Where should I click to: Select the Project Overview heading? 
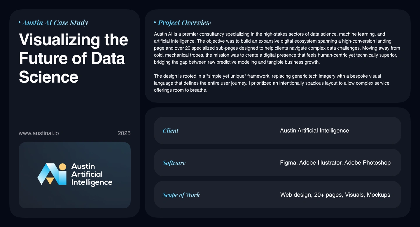(184, 22)
